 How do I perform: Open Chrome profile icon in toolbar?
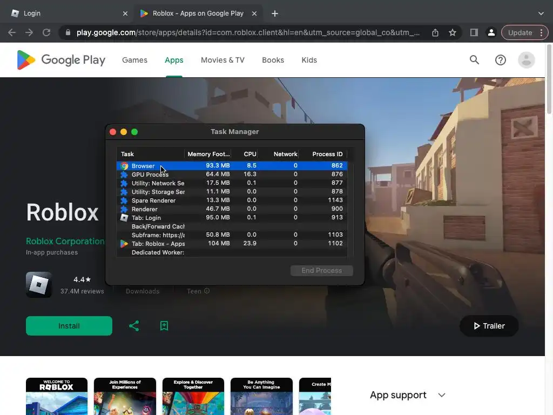point(491,32)
